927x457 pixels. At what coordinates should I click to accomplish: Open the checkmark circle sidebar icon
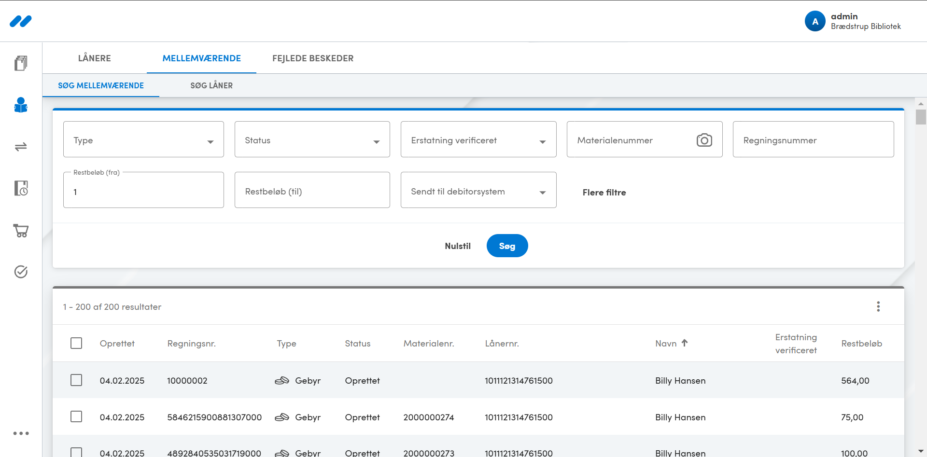[21, 272]
